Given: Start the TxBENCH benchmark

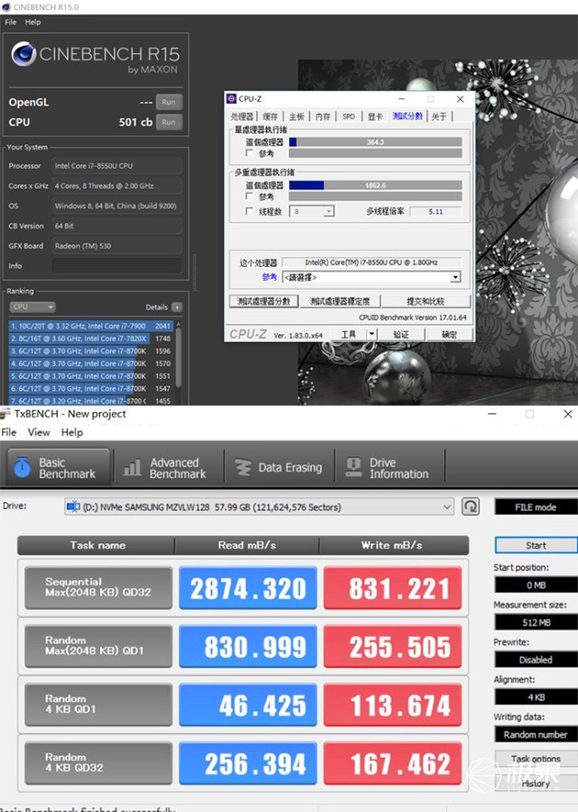Looking at the screenshot, I should [x=536, y=545].
